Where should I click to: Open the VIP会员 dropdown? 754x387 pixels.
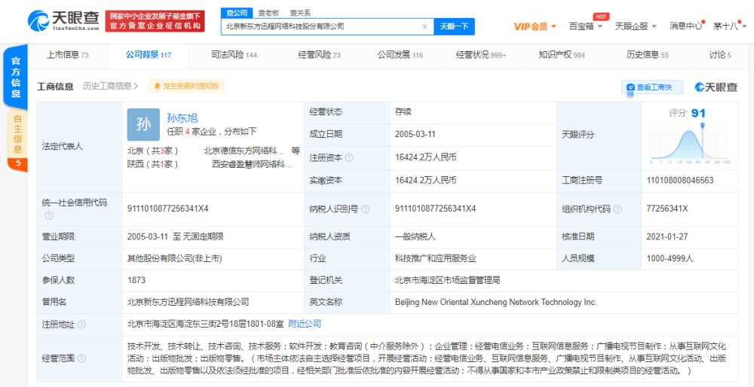[535, 26]
